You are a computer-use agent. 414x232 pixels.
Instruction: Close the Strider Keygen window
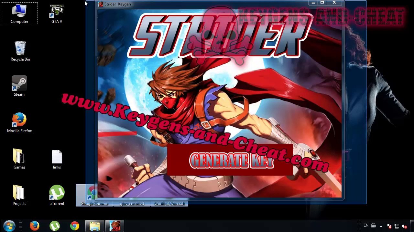click(334, 3)
